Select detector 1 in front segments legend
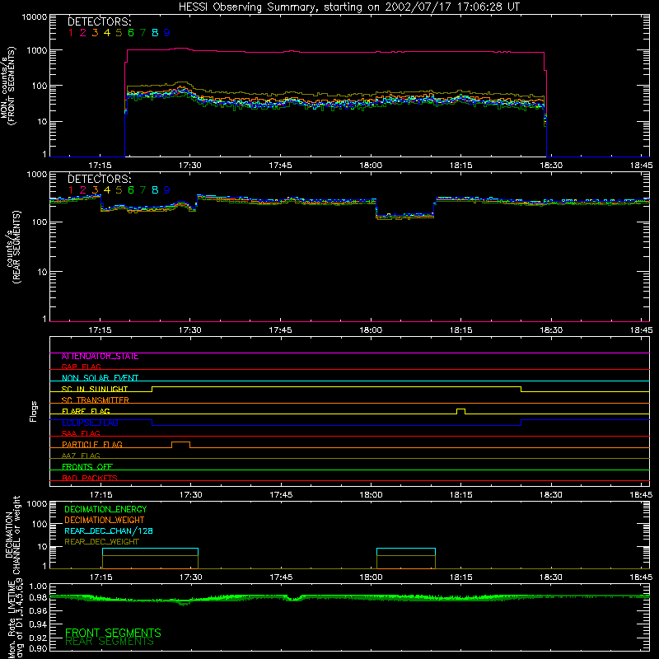 tap(71, 33)
